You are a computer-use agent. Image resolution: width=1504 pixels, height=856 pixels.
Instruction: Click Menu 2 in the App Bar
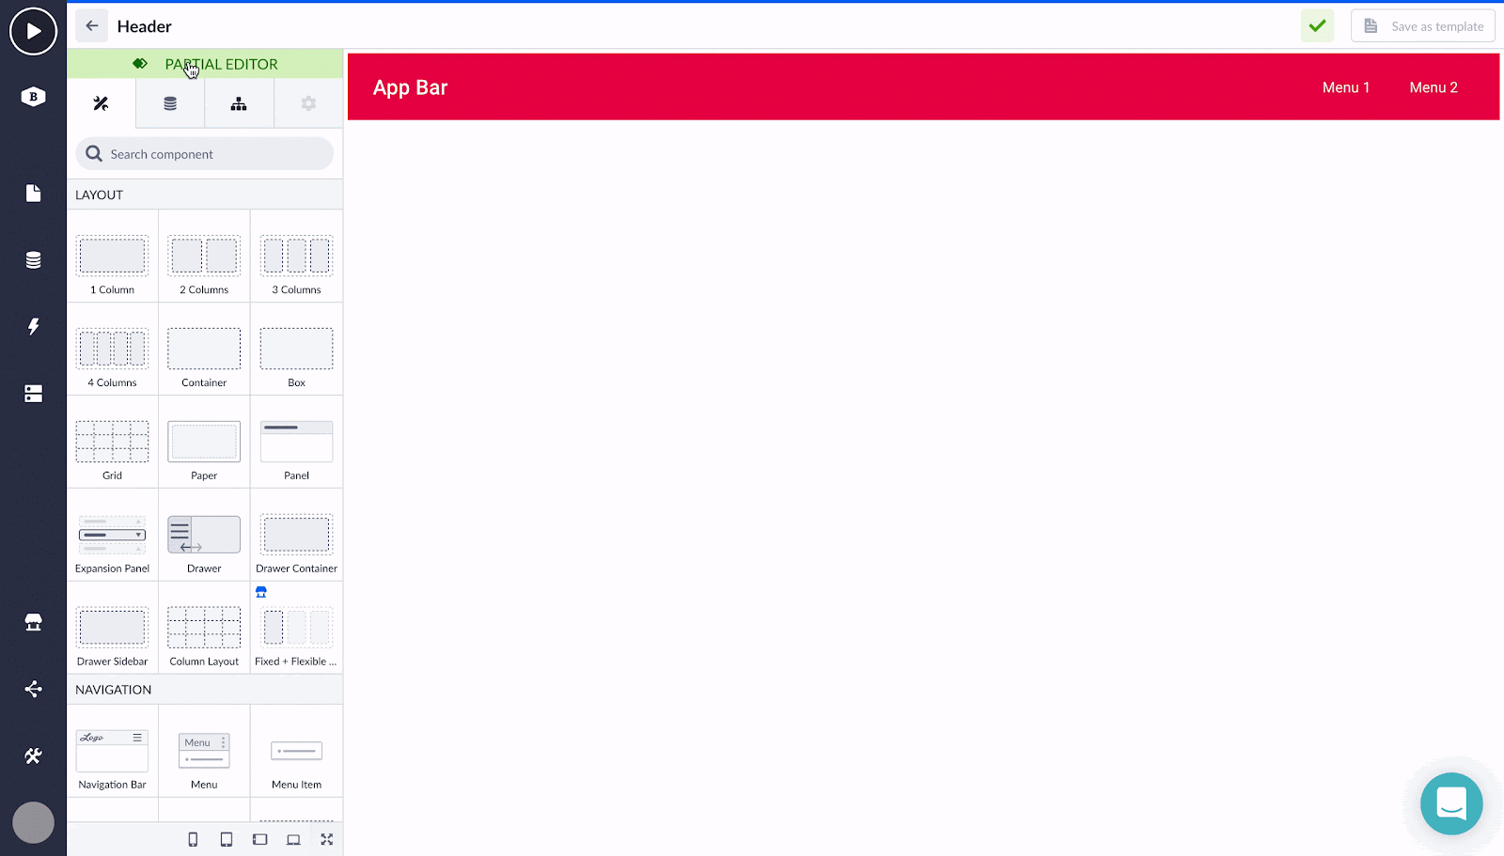[1433, 87]
